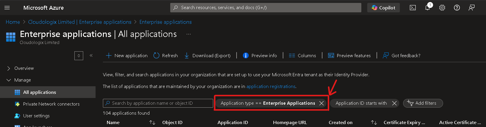Click the Object ID column header
Image resolution: width=486 pixels, height=127 pixels.
(172, 123)
